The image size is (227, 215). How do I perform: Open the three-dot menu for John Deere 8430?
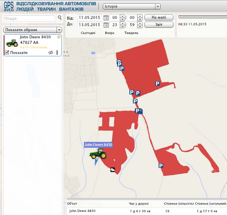[x=57, y=52]
